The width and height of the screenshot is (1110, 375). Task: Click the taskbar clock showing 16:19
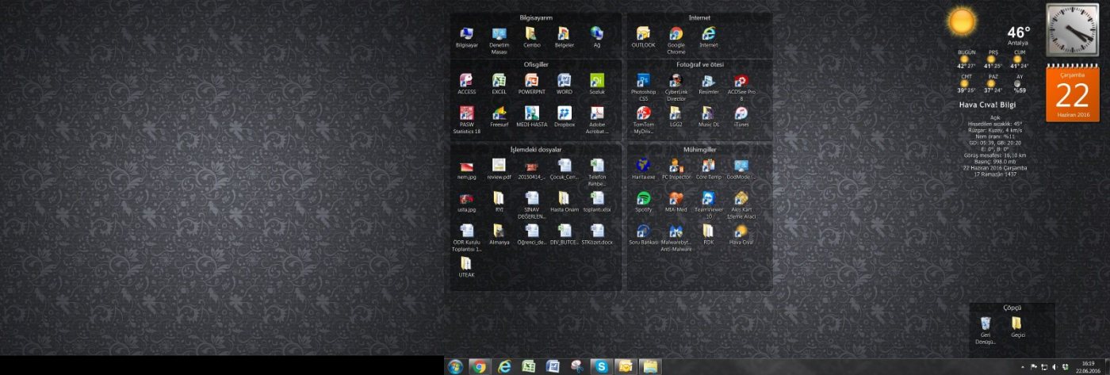[x=1087, y=366]
